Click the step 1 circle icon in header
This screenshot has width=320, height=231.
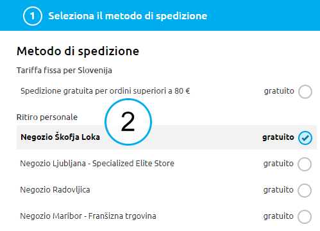coord(33,16)
